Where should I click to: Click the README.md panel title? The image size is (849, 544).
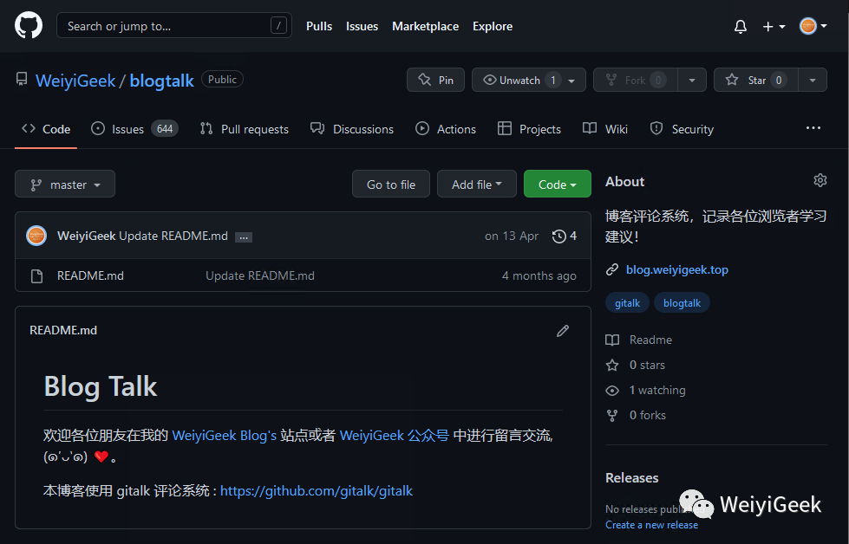pos(63,330)
